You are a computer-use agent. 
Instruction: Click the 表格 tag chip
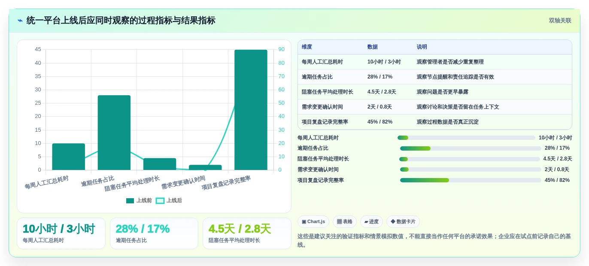point(345,222)
